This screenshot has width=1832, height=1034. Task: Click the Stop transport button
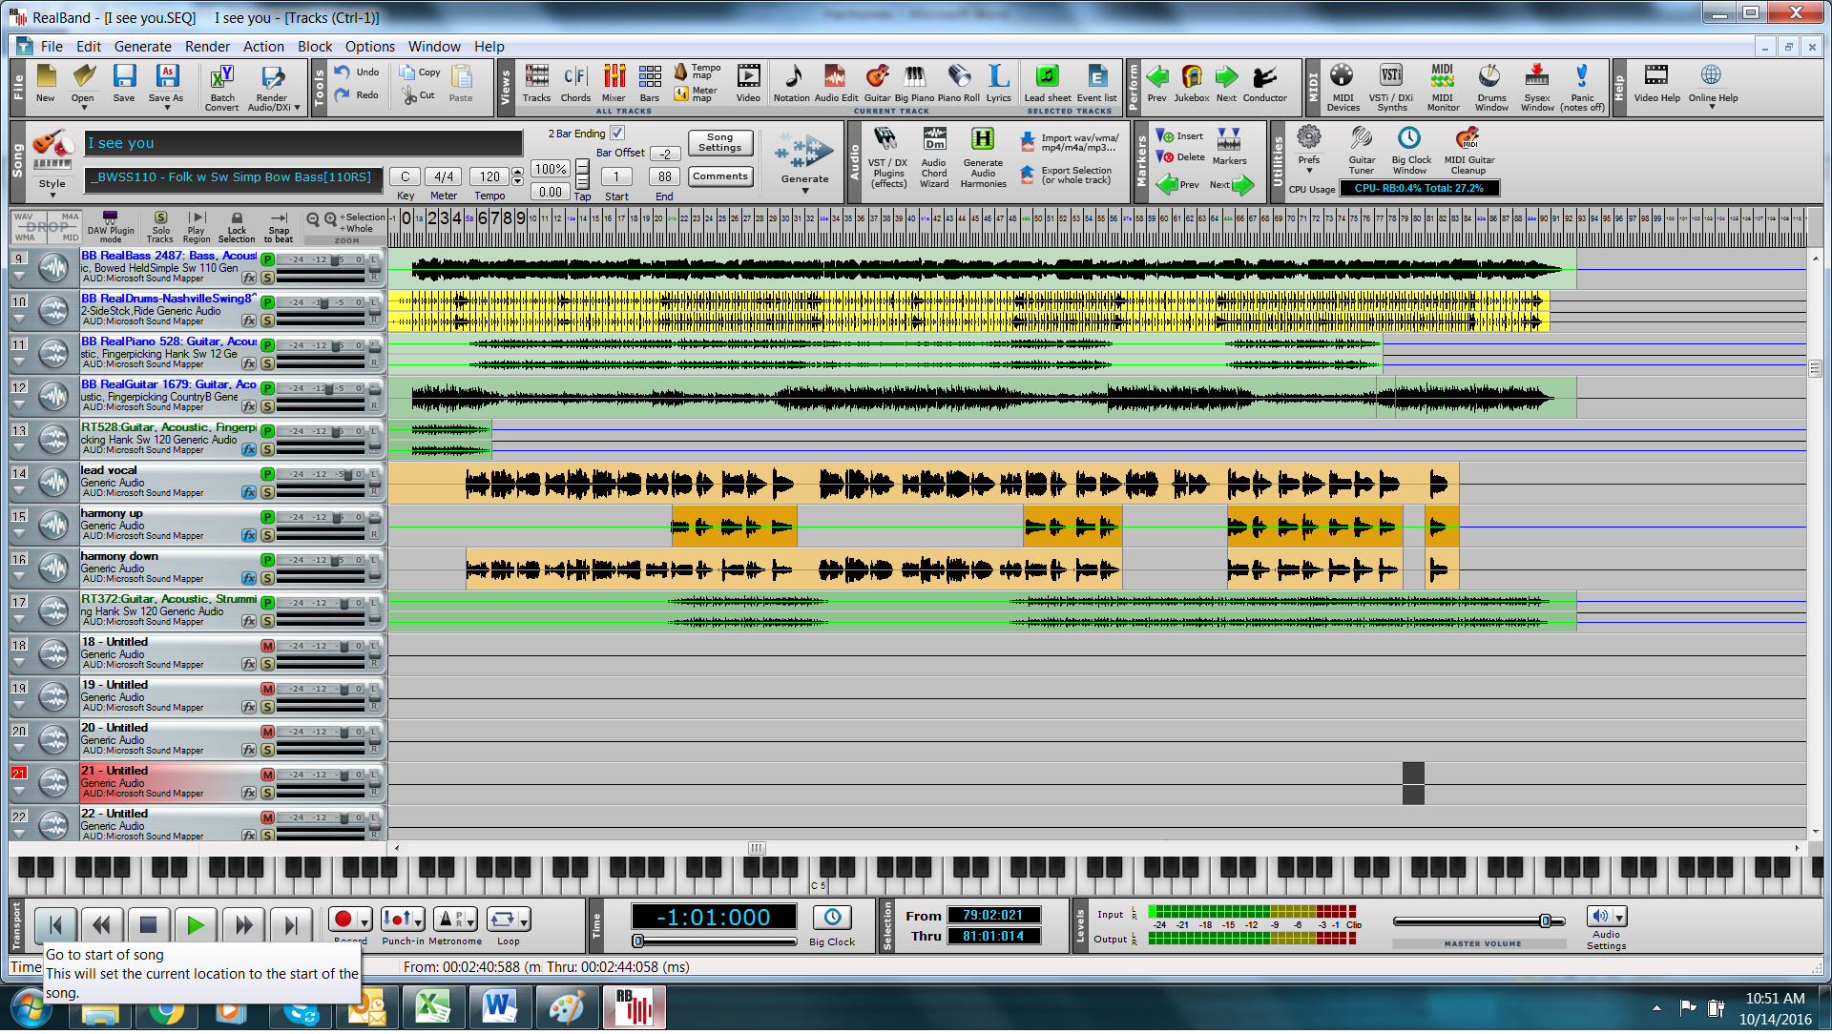click(x=148, y=925)
